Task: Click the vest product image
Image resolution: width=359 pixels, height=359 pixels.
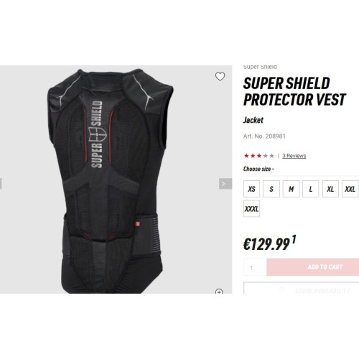Action: [110, 179]
